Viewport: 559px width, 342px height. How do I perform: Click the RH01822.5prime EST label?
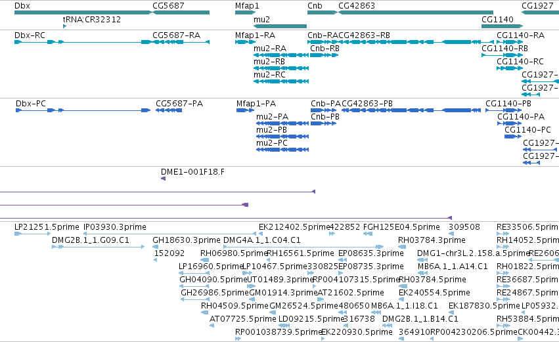[x=527, y=267]
